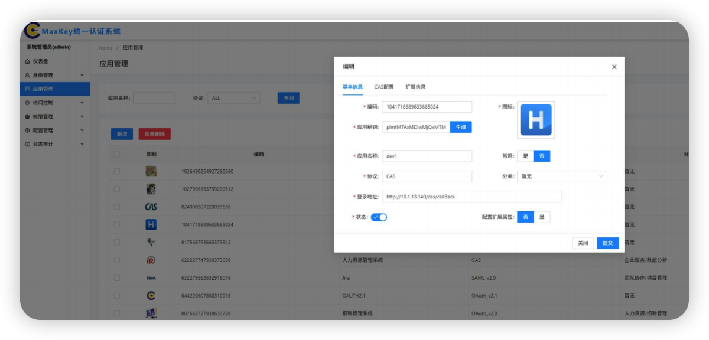Expand the 身份管理 sidebar menu chevron
This screenshot has height=340, width=709.
point(82,75)
